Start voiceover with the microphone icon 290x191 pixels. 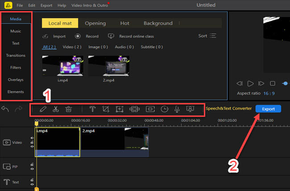coord(177,109)
